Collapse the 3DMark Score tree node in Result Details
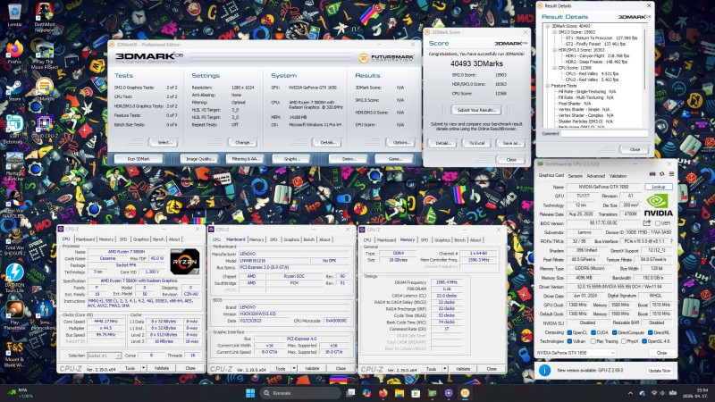Viewport: 715px width, 402px height. tap(548, 27)
